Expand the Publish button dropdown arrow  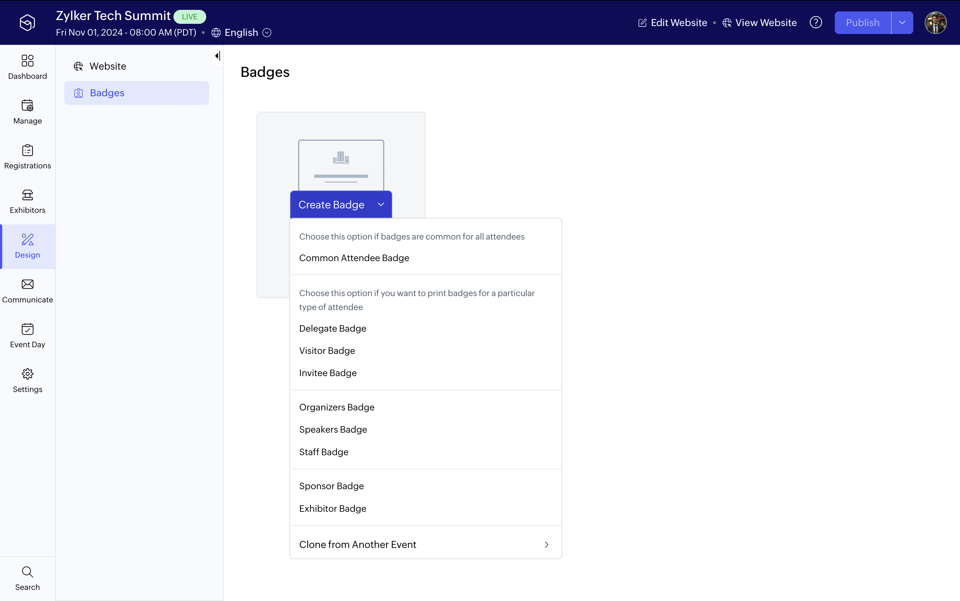point(902,23)
